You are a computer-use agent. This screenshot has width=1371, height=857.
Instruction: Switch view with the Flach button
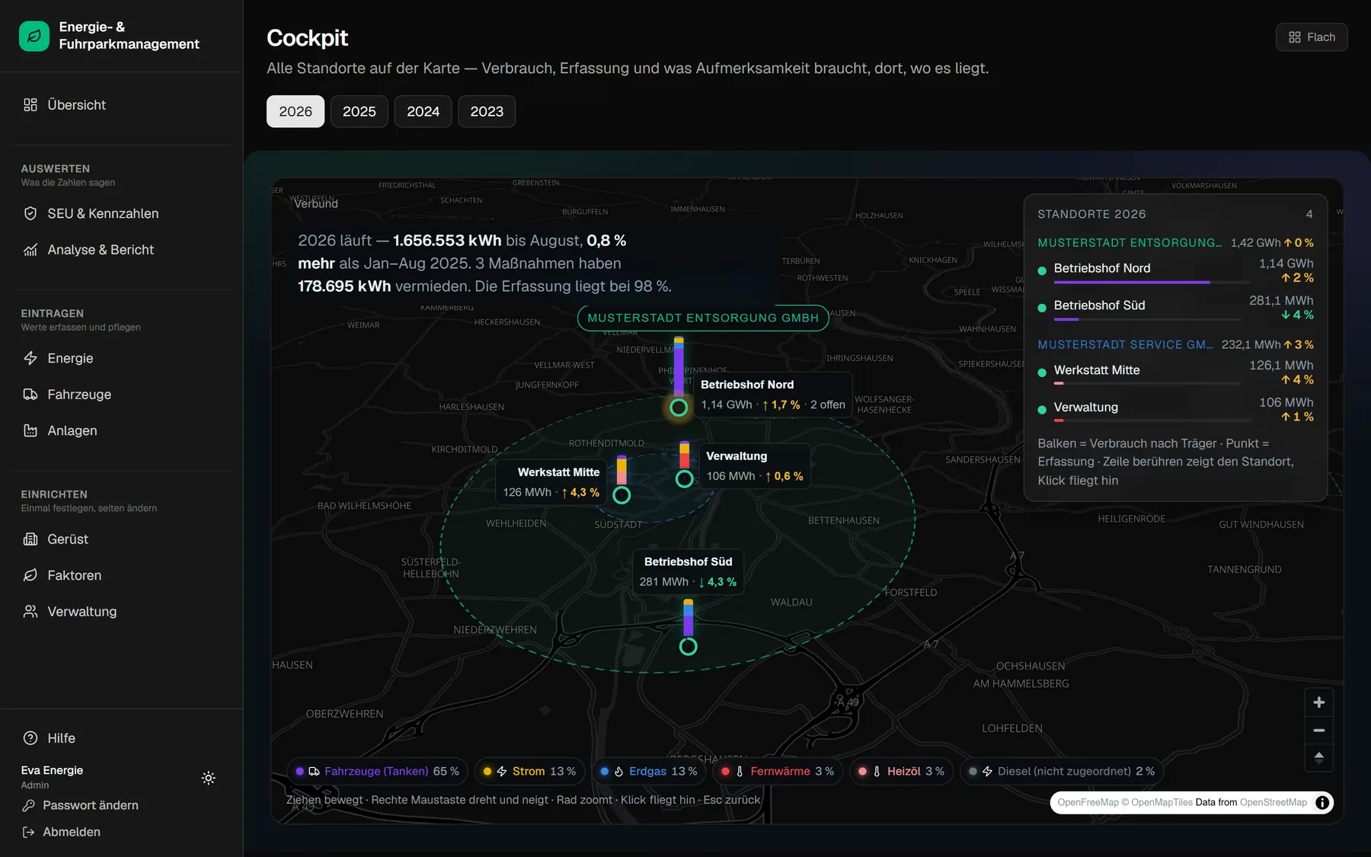[1312, 37]
